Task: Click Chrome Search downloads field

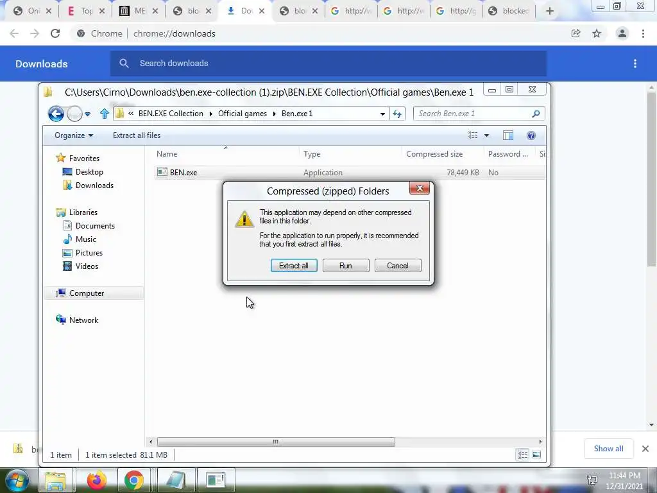Action: pyautogui.click(x=328, y=64)
